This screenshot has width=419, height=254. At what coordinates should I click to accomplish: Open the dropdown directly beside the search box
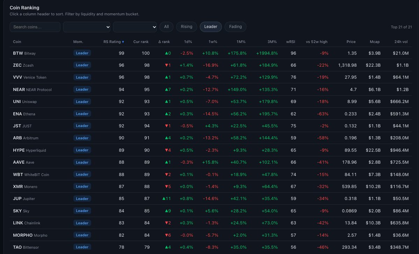click(87, 27)
